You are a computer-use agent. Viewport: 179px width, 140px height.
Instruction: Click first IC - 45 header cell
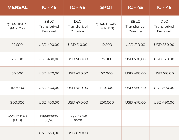pos(49,8)
